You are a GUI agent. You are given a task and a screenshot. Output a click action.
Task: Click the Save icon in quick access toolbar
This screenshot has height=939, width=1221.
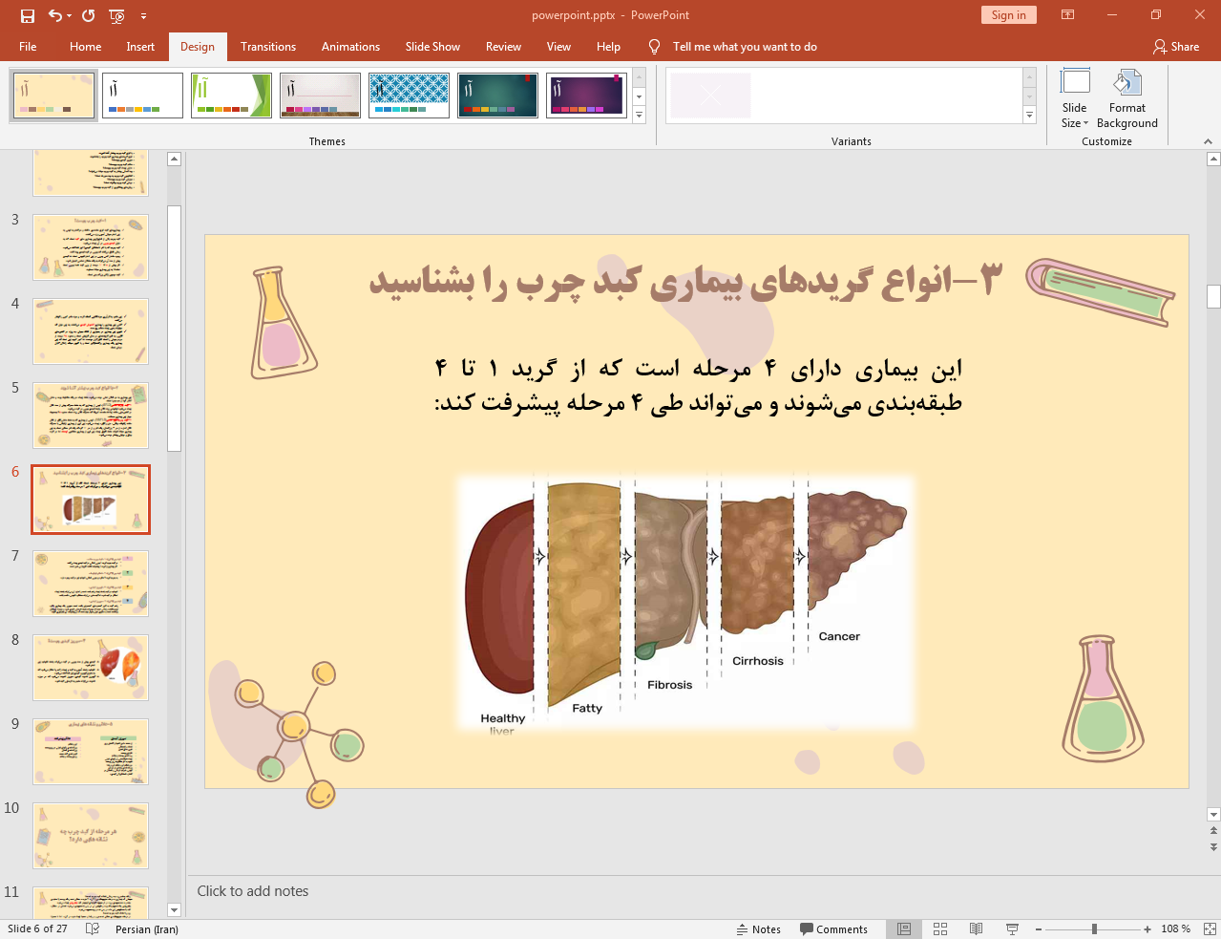pyautogui.click(x=28, y=15)
